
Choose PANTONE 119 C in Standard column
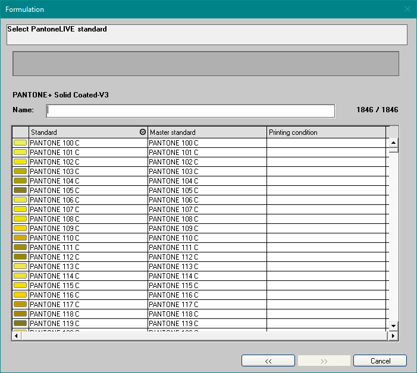(x=88, y=324)
